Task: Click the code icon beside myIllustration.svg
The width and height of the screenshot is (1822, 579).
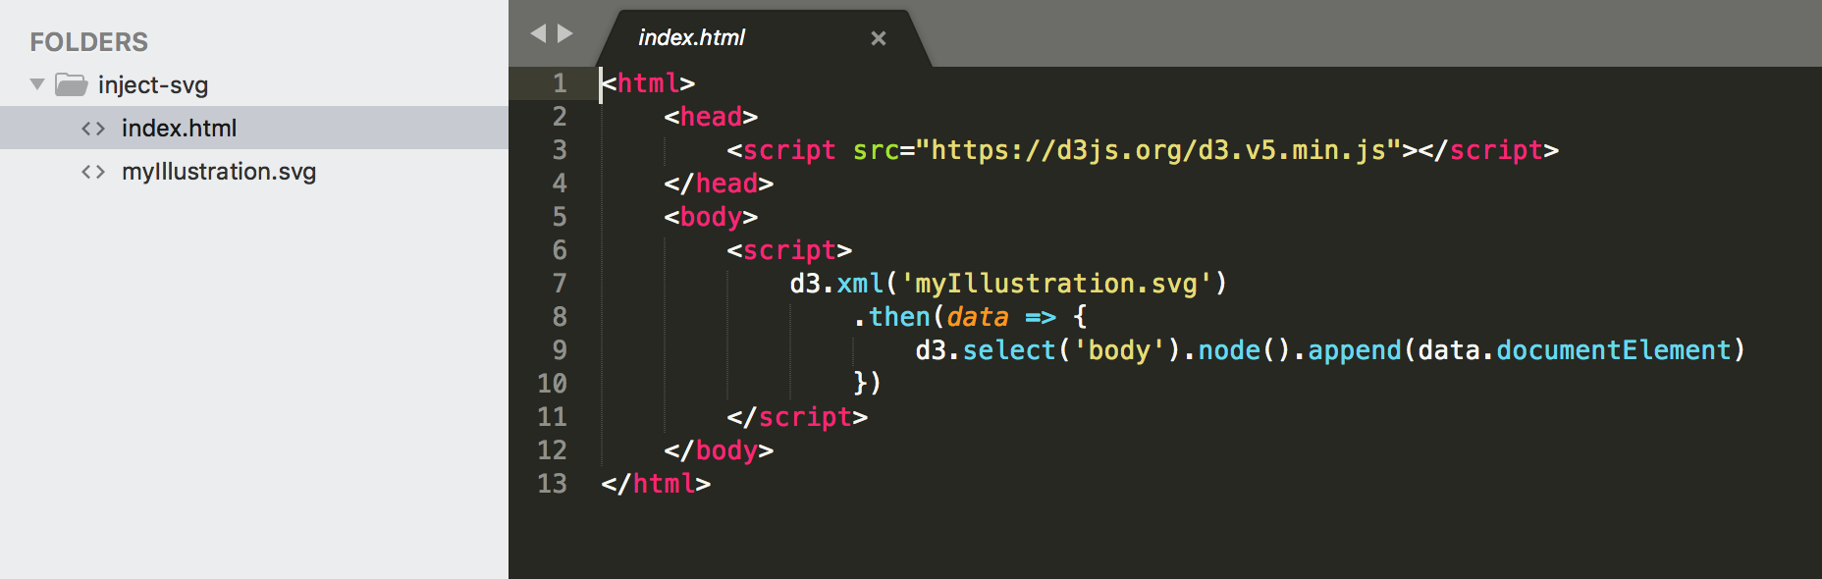Action: 93,173
